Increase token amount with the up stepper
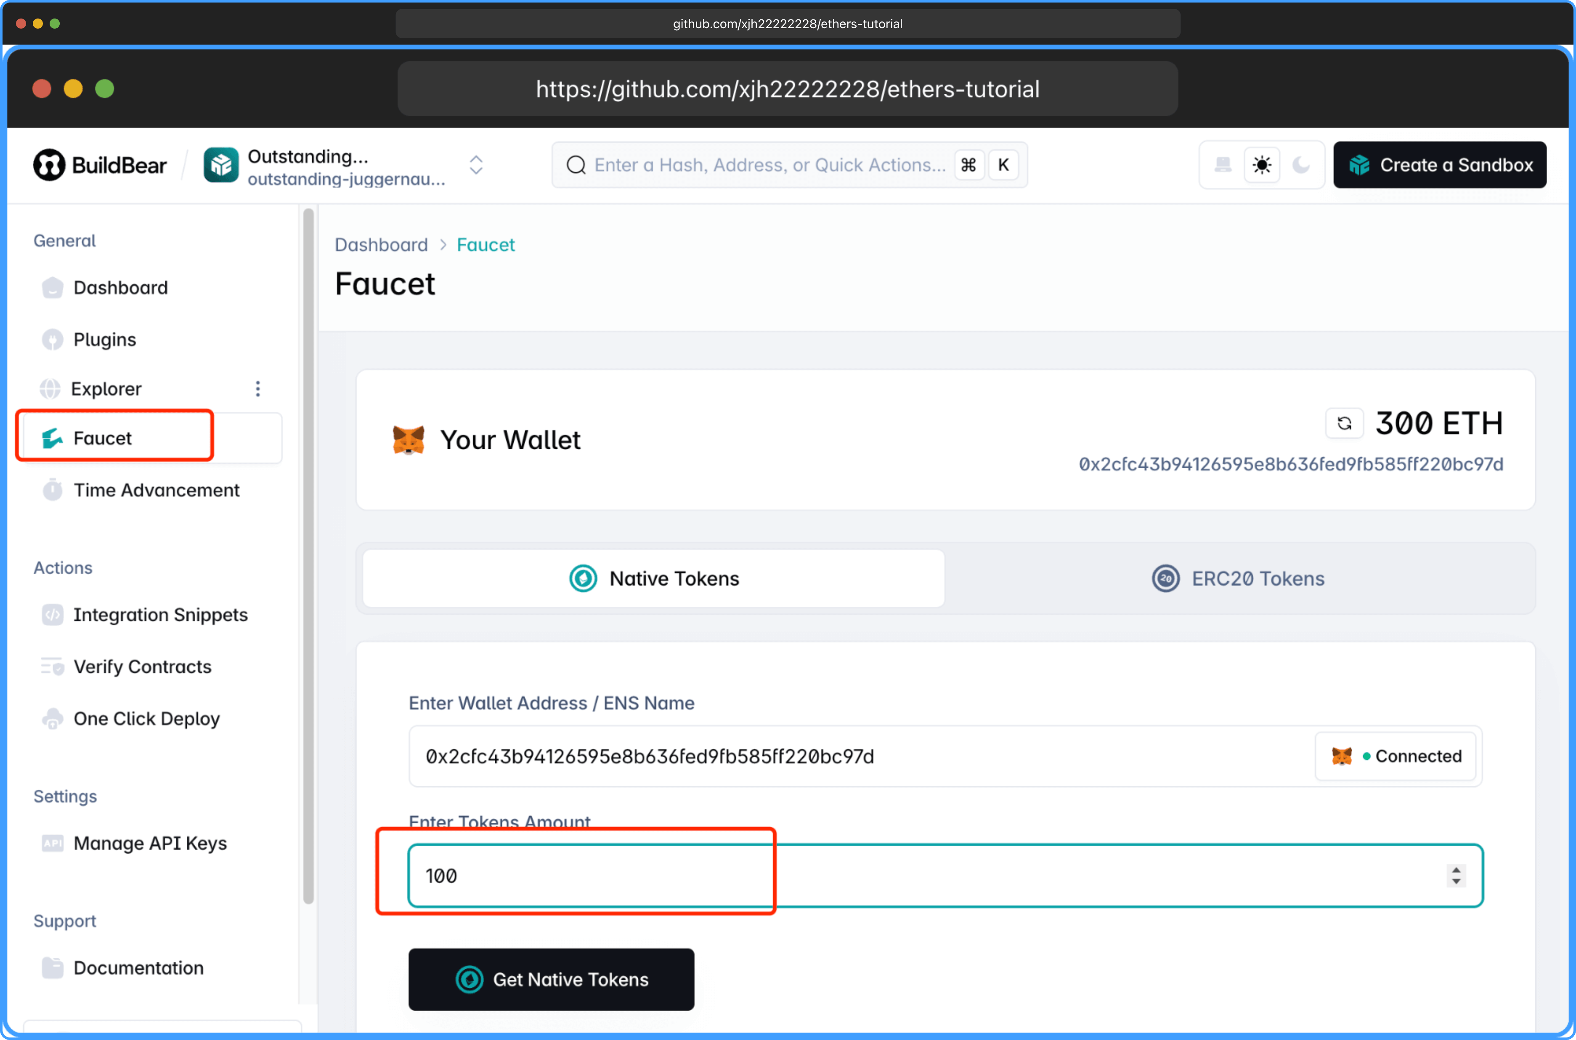The image size is (1576, 1040). (x=1456, y=869)
